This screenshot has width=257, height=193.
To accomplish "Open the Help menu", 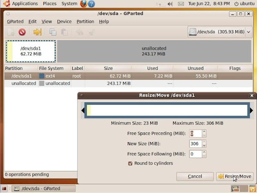I will point(104,21).
